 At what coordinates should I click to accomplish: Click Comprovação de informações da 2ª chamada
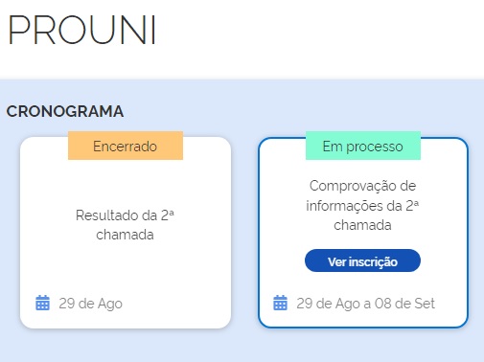[362, 205]
